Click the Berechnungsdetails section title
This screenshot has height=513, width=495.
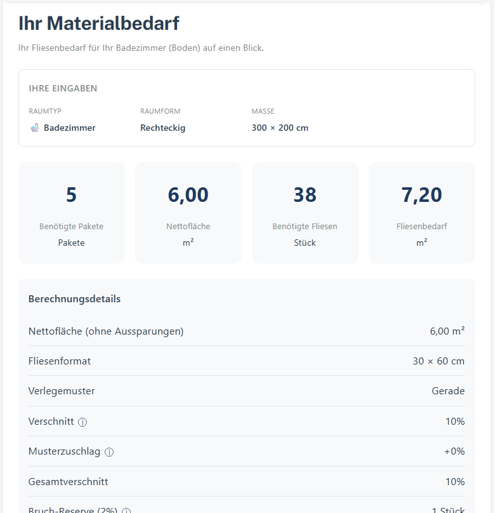point(74,298)
